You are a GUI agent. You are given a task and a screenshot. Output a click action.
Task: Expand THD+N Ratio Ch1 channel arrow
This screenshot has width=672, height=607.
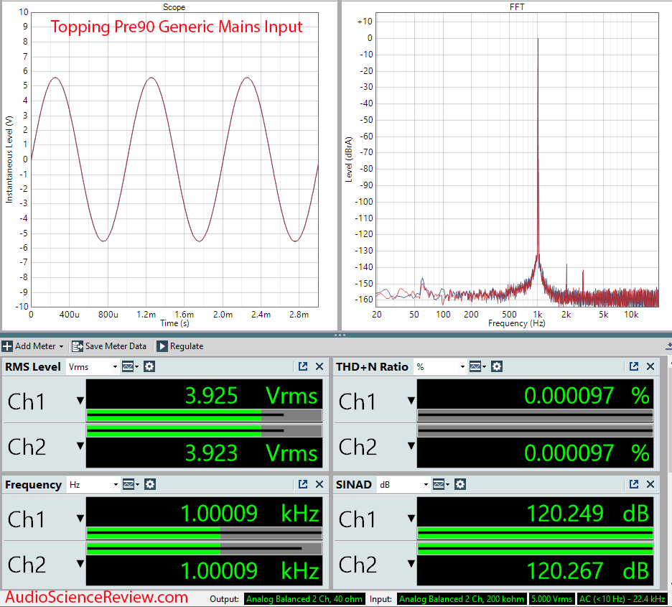point(411,401)
